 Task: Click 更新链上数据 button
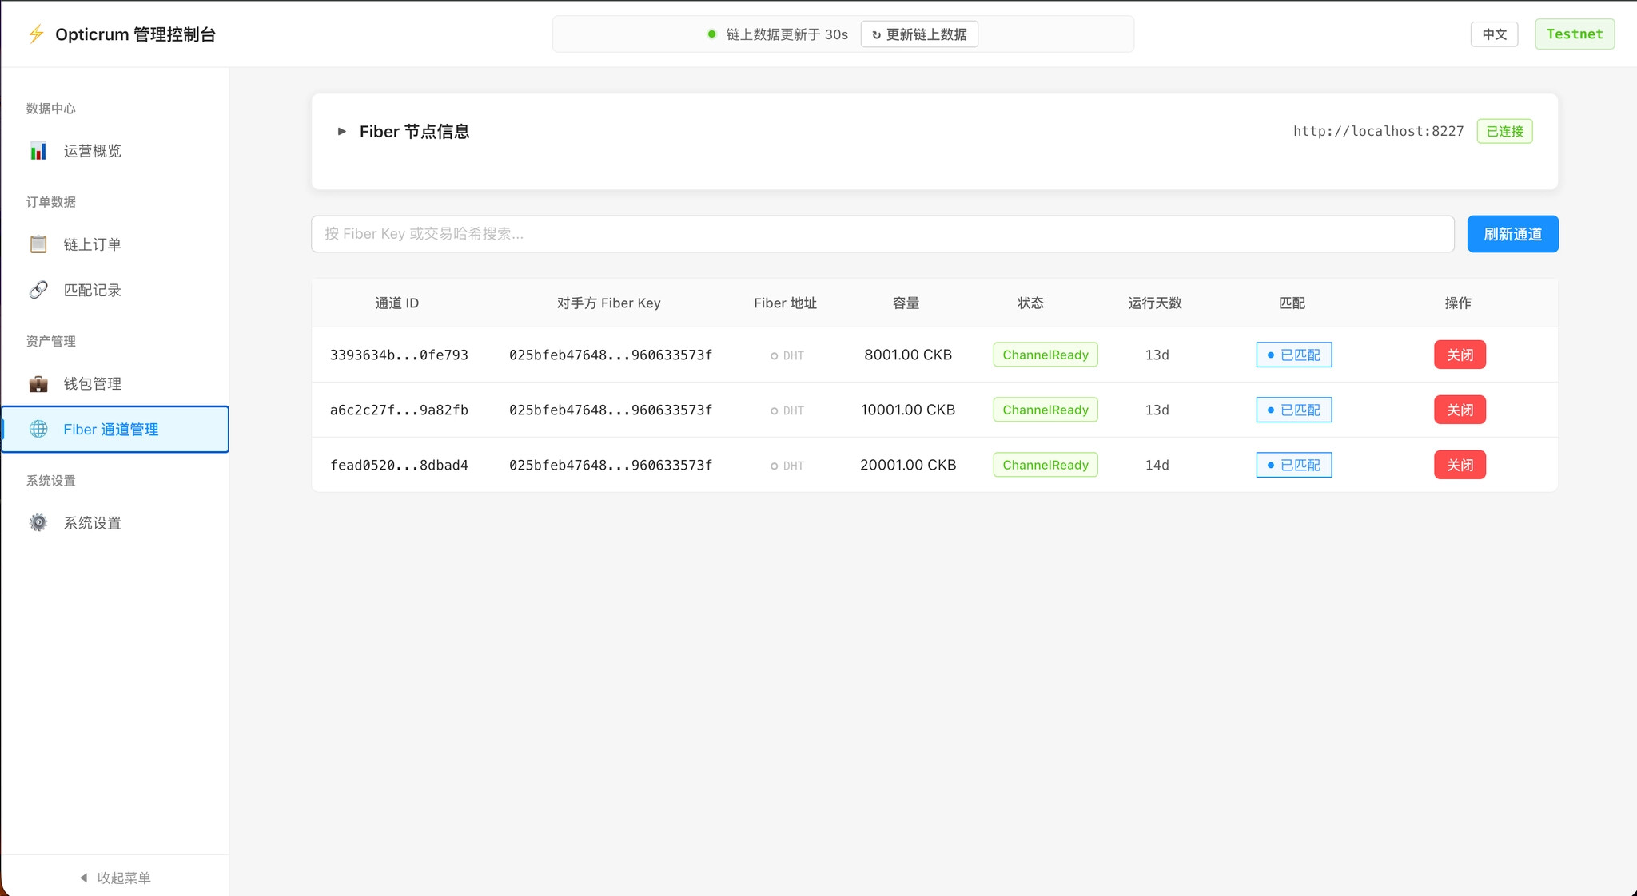919,34
